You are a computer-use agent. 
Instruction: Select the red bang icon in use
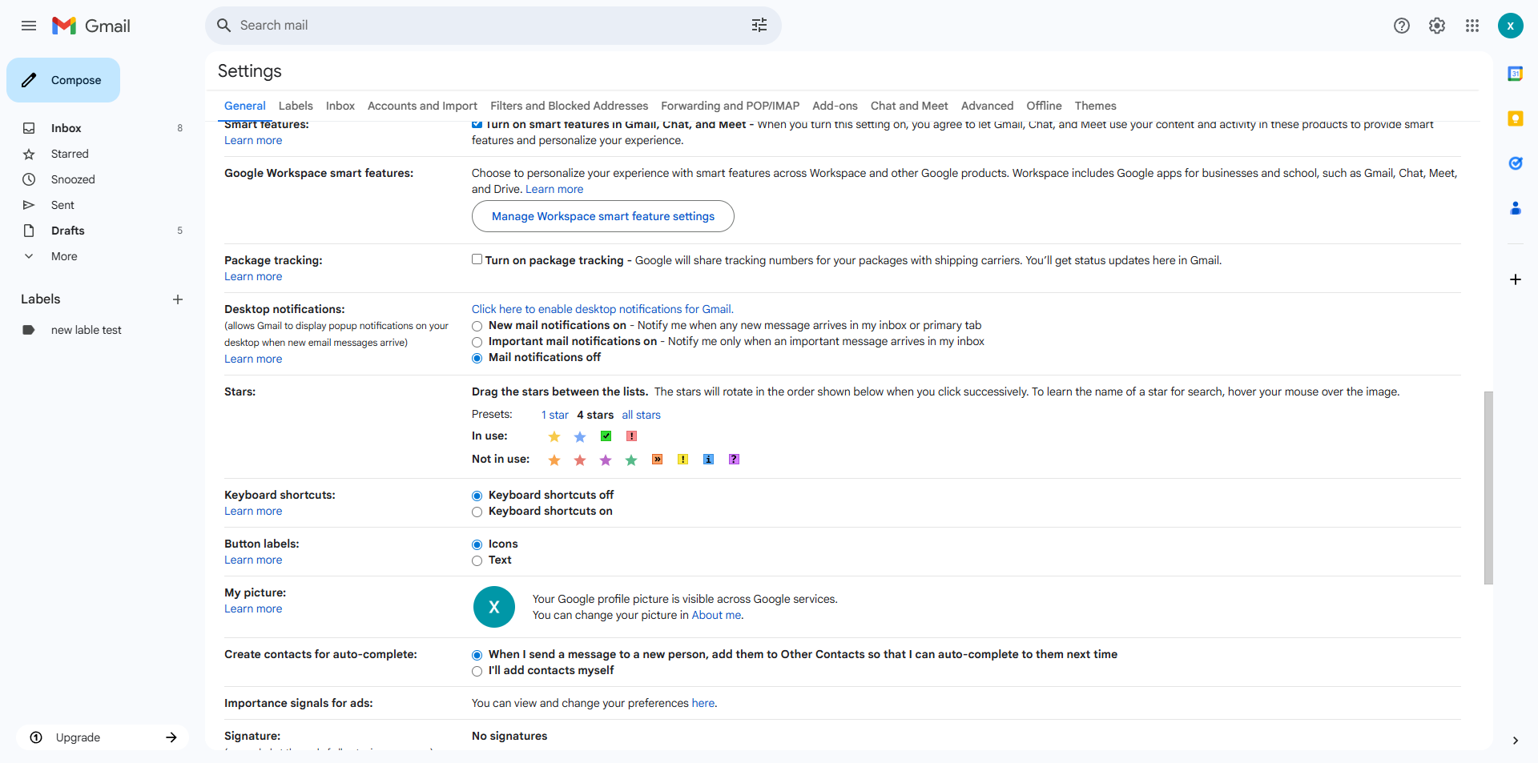[x=631, y=436]
